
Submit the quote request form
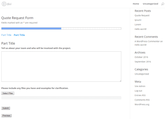tap(5, 108)
